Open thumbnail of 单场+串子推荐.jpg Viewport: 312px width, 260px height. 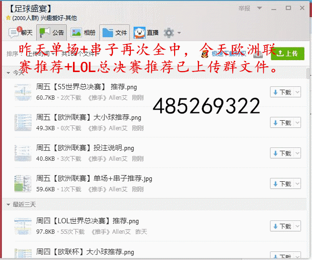[x=23, y=184]
